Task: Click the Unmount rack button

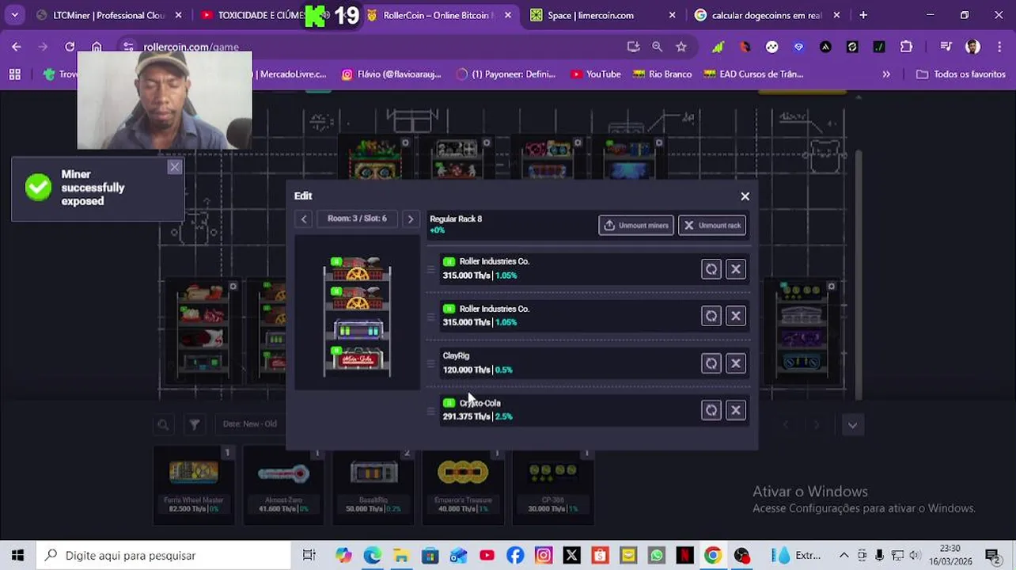Action: pyautogui.click(x=712, y=226)
